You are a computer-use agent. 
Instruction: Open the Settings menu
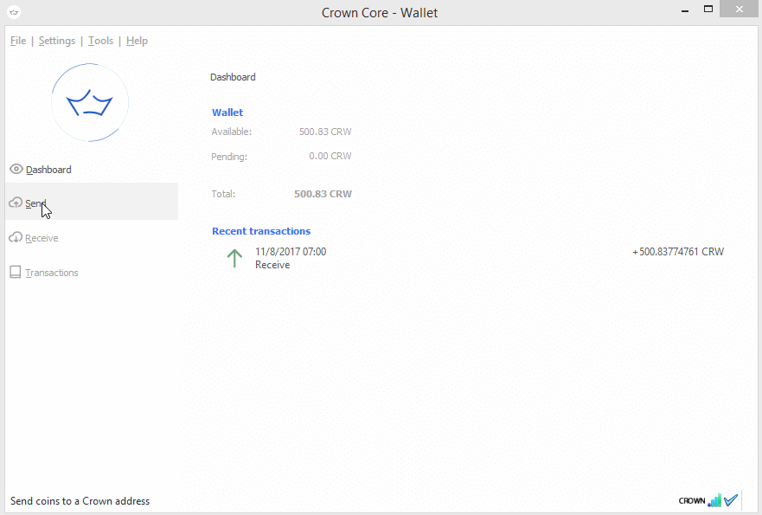(57, 41)
